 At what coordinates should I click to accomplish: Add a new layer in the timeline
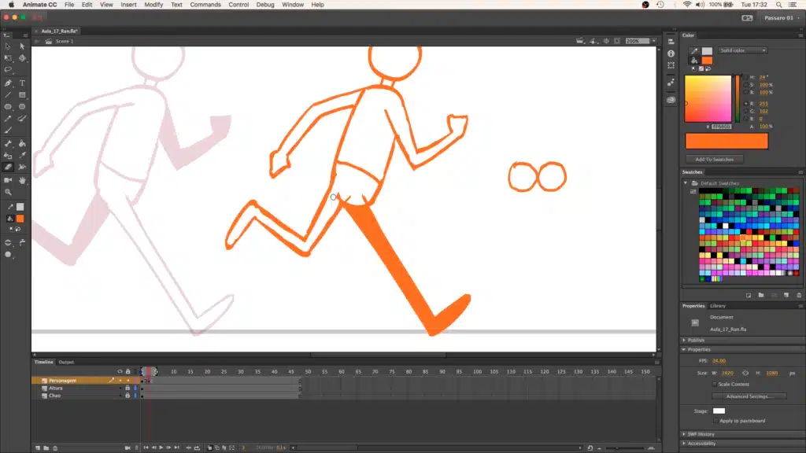click(37, 447)
